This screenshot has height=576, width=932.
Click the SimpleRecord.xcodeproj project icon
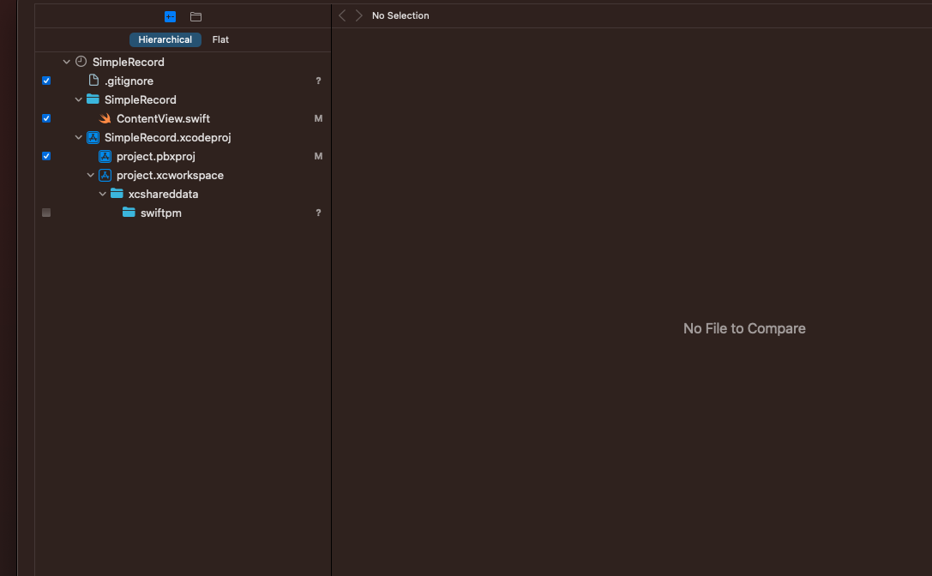point(93,137)
